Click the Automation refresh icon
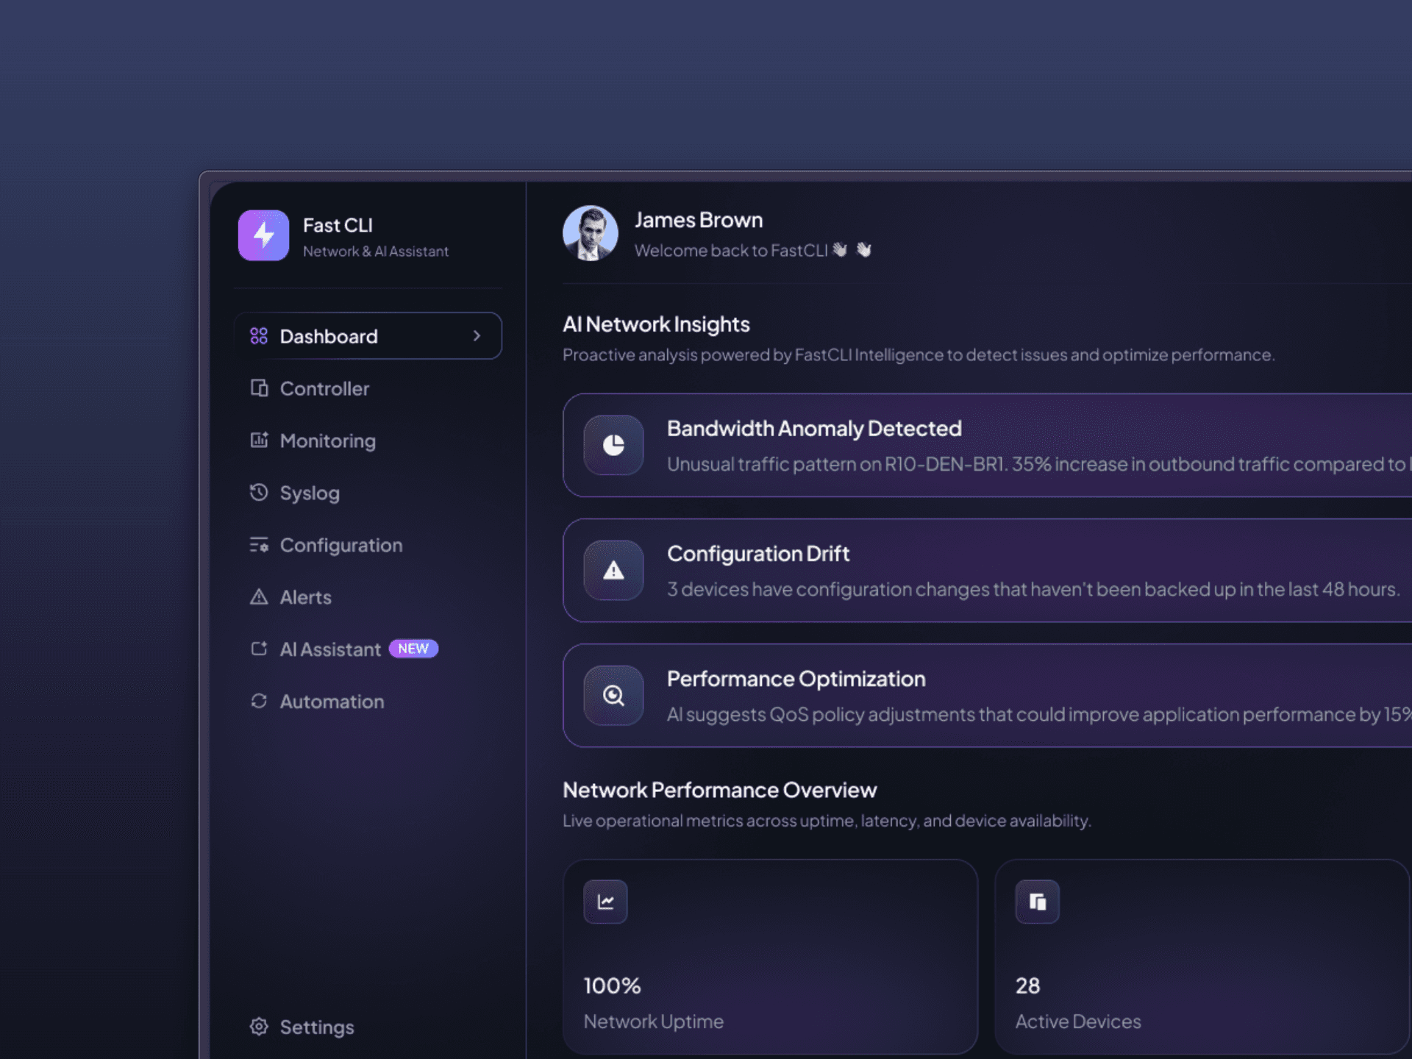Screen dimensions: 1412x1059 [259, 701]
